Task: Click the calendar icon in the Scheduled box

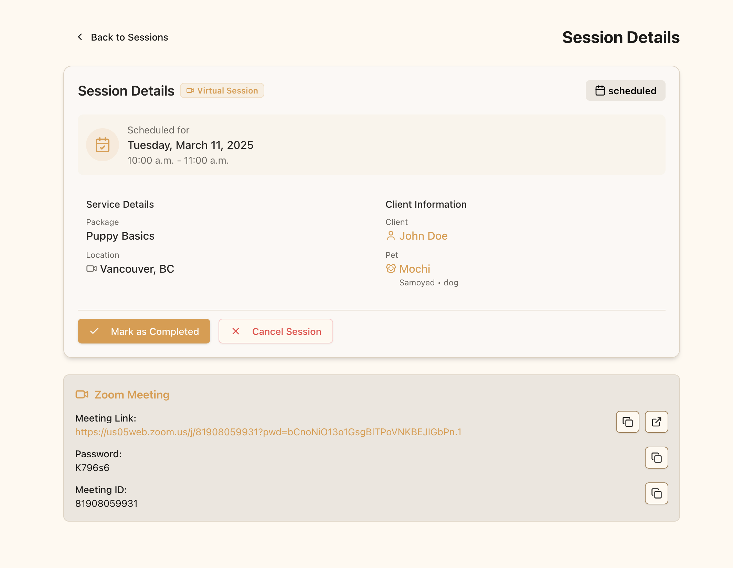Action: point(103,145)
